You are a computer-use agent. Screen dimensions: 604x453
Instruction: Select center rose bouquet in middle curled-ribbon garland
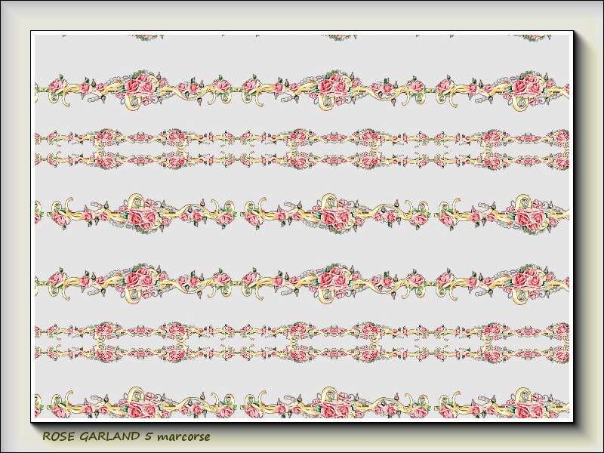(x=335, y=215)
